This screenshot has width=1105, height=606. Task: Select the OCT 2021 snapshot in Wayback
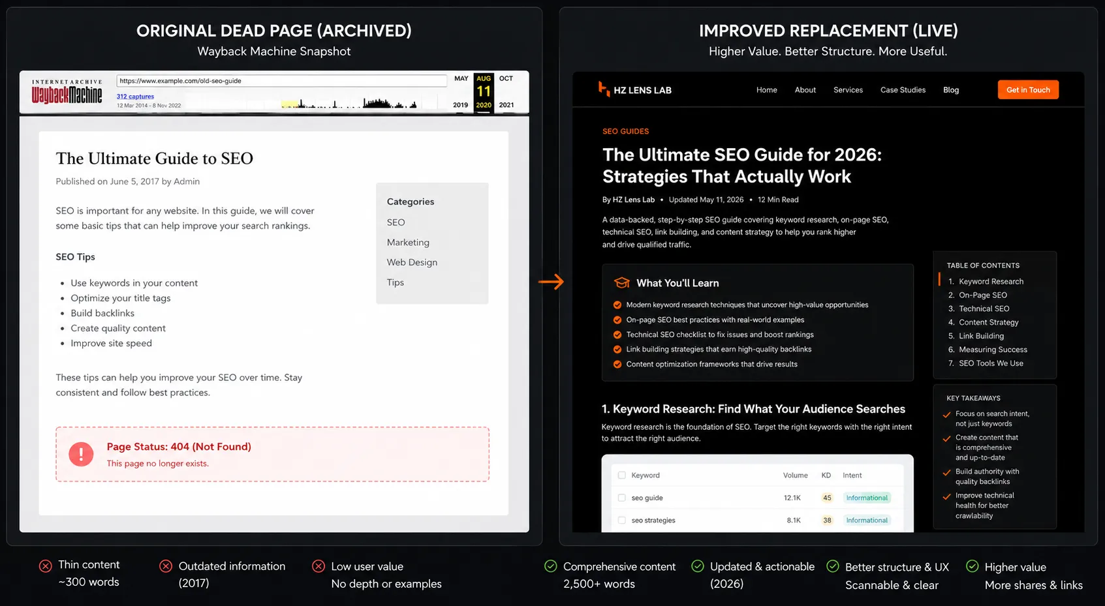click(506, 91)
